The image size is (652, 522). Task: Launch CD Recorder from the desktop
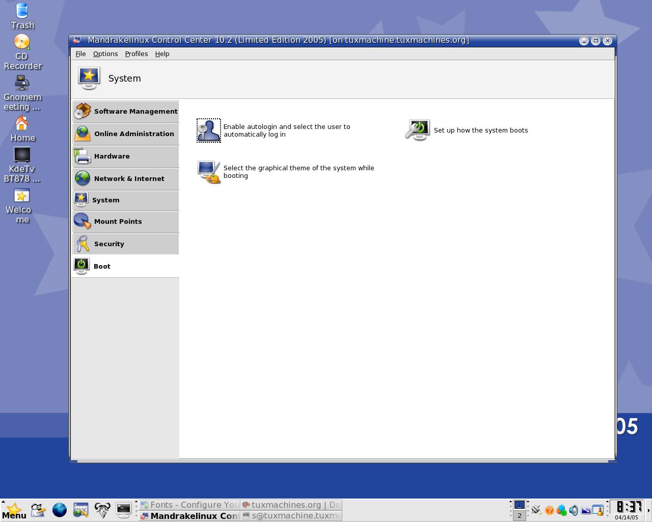click(22, 52)
